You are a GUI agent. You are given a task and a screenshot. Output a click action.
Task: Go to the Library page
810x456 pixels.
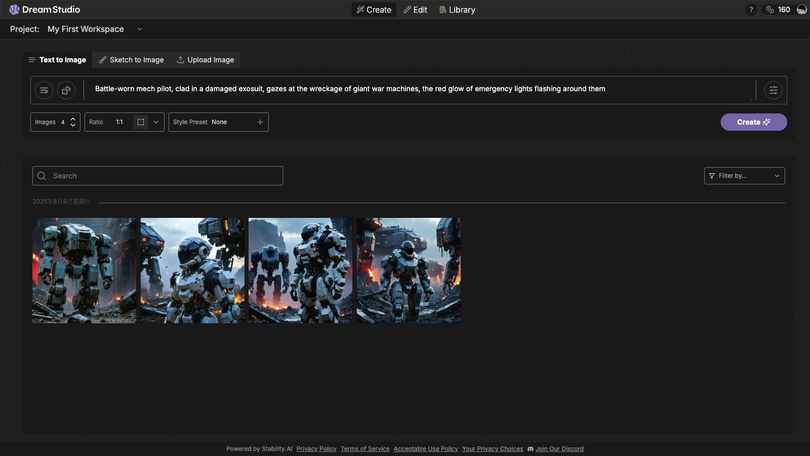pos(457,10)
